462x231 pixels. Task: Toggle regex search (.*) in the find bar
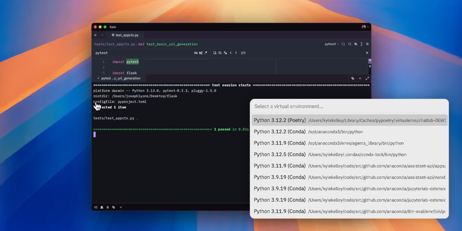[206, 53]
